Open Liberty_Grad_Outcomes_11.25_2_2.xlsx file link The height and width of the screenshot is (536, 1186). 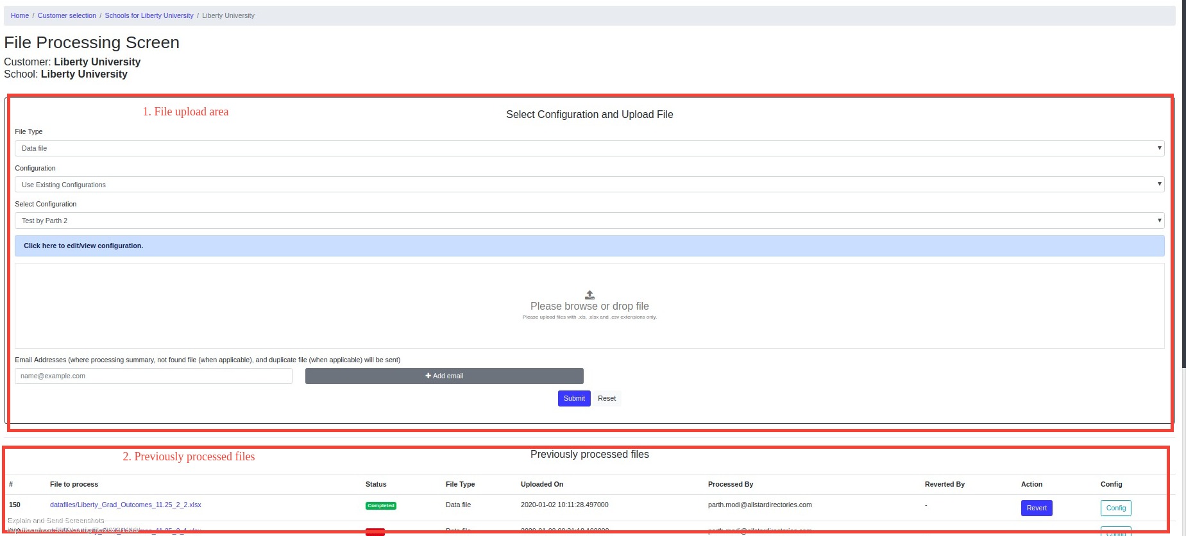pos(126,505)
